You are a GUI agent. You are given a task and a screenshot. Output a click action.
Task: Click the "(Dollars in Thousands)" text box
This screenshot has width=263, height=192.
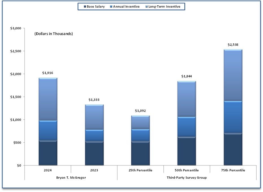(54, 34)
